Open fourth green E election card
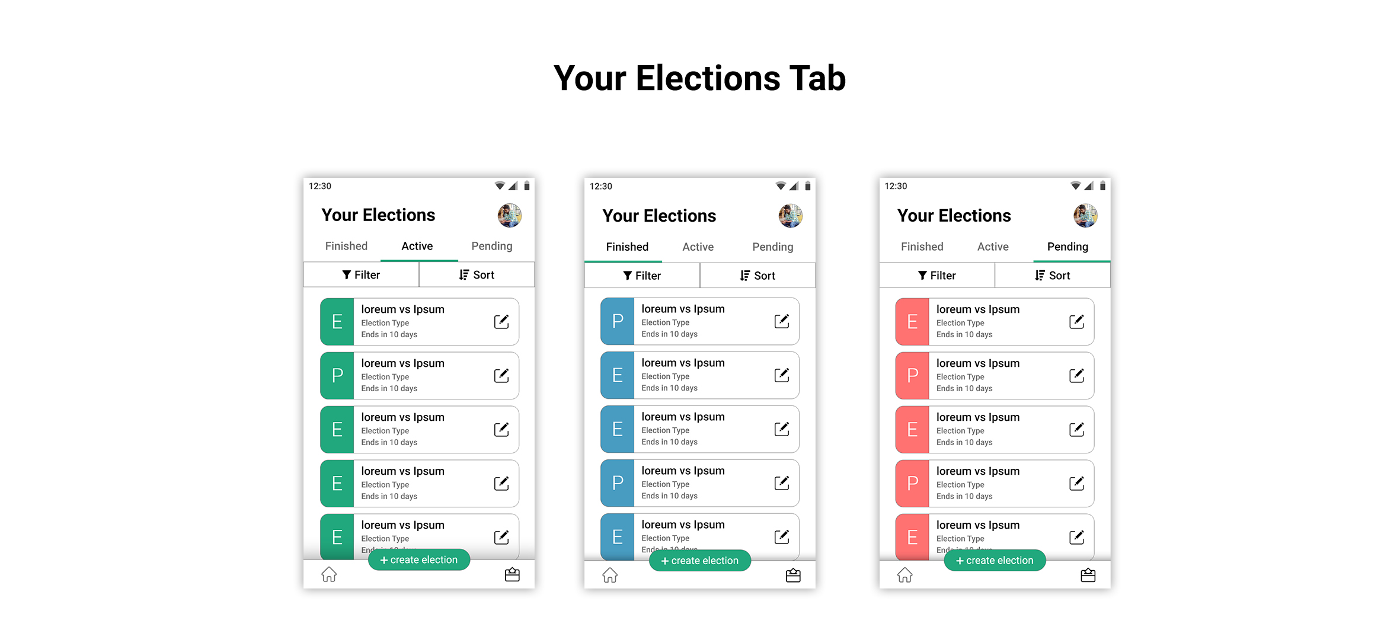Image resolution: width=1400 pixels, height=630 pixels. [x=420, y=537]
